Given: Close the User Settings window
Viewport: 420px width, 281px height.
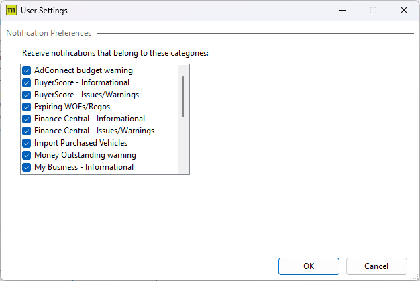Looking at the screenshot, I should [x=404, y=11].
